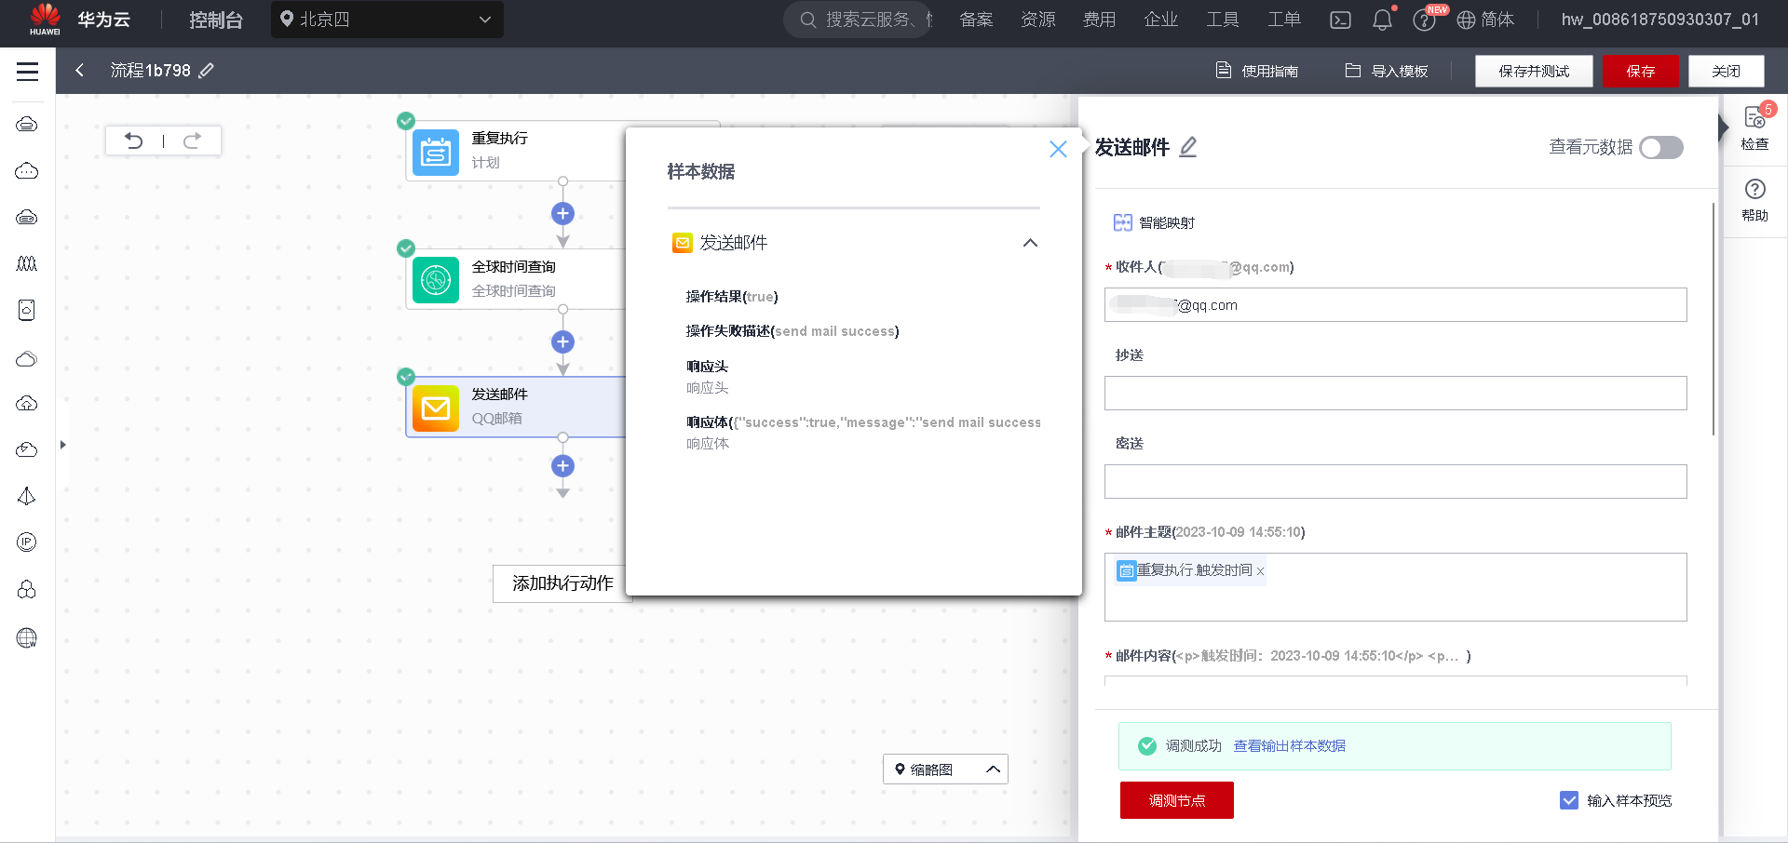Toggle the 查看元数据 switch
The height and width of the screenshot is (843, 1788).
click(1661, 148)
